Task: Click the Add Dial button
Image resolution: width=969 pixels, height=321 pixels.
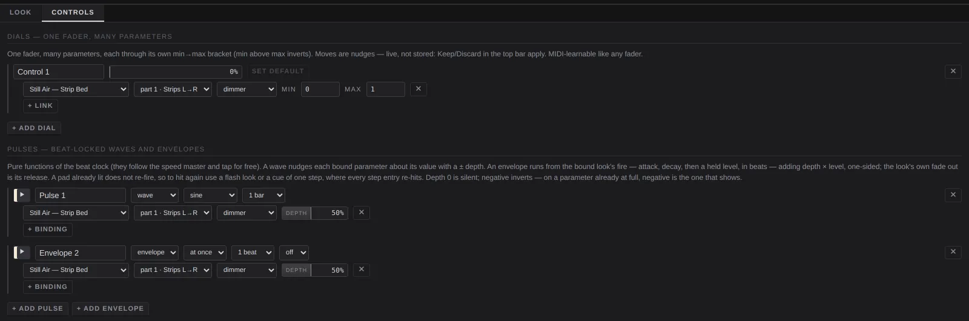Action: pos(34,128)
